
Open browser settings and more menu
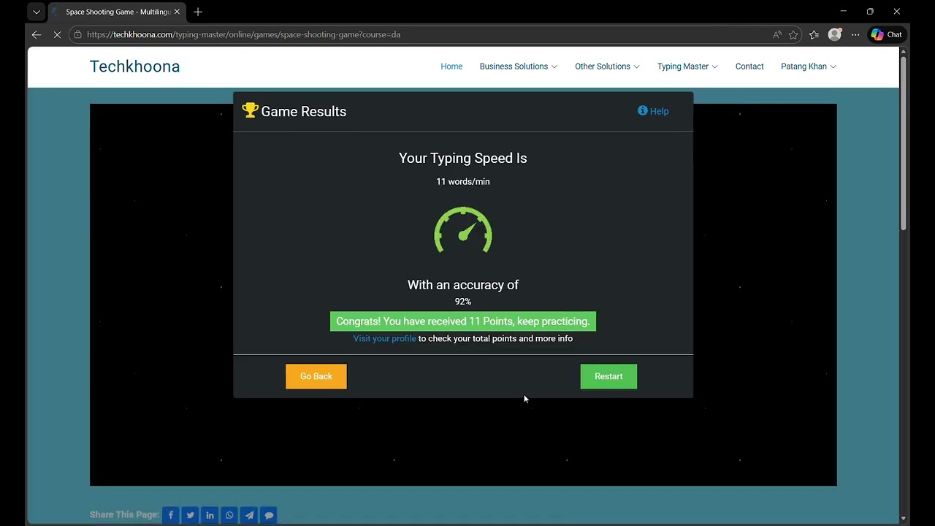pyautogui.click(x=855, y=34)
